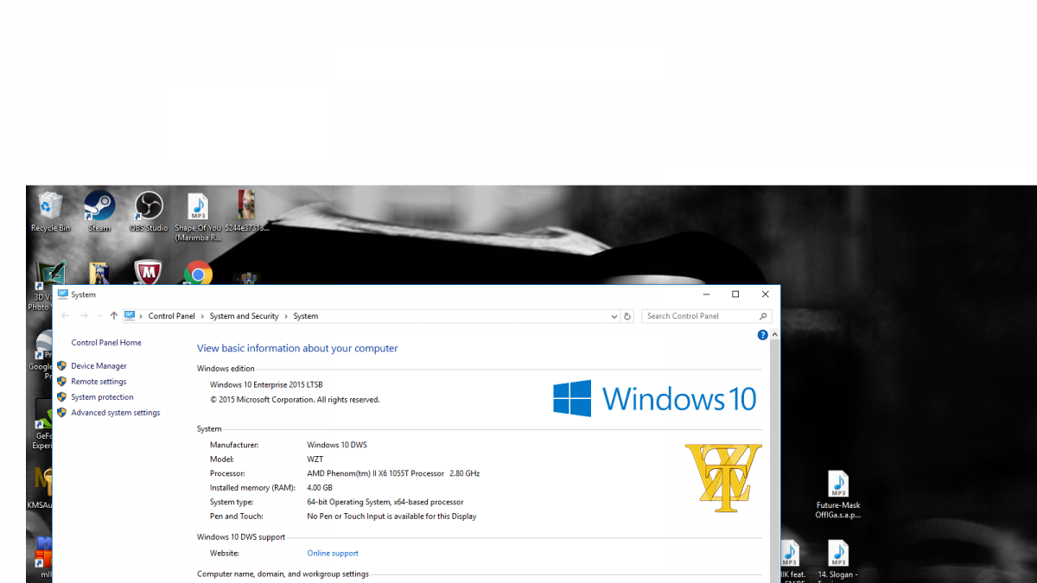Open Remote settings from the sidebar

(99, 382)
